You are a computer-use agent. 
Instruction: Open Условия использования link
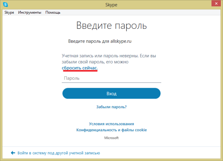111,124
